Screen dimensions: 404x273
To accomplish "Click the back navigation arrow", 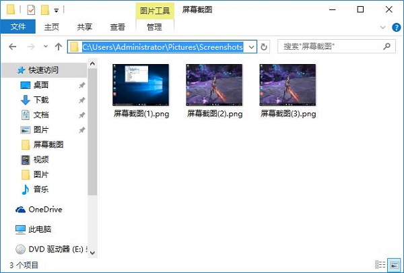I will [13, 47].
